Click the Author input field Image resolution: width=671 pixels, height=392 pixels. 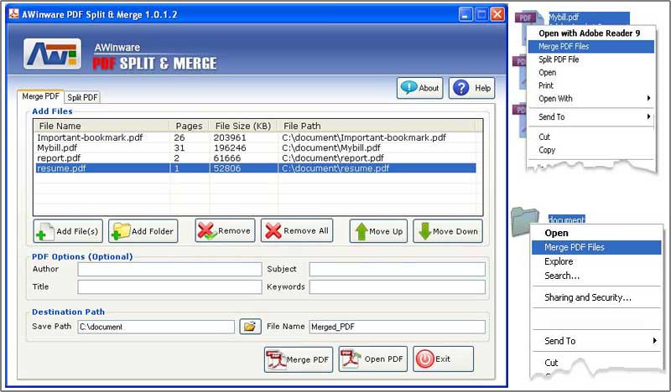(169, 270)
